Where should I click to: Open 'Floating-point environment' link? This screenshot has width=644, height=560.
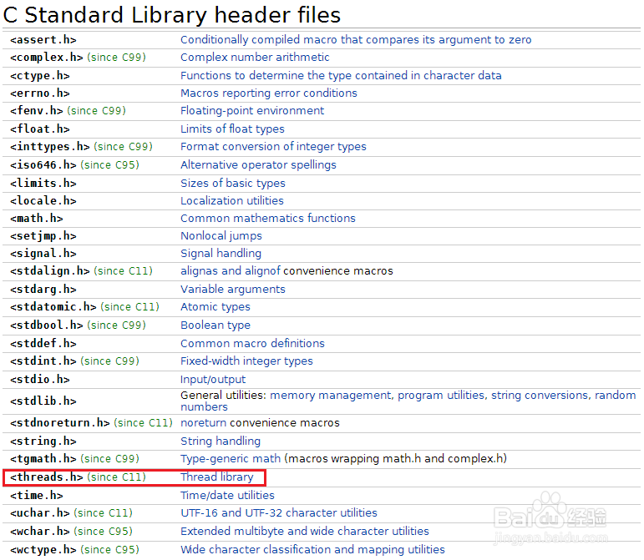point(252,111)
